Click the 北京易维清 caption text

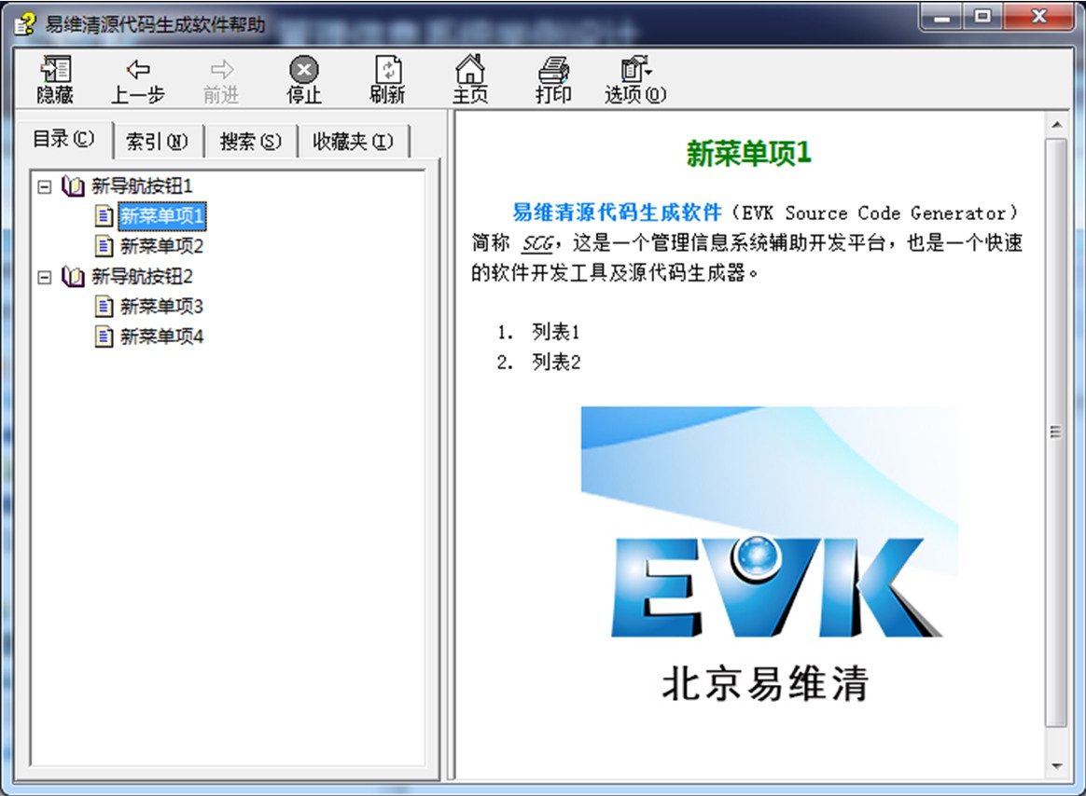click(x=765, y=683)
